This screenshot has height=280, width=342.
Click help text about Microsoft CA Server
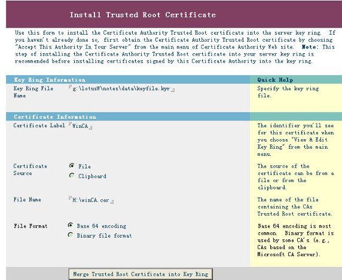pyautogui.click(x=296, y=240)
